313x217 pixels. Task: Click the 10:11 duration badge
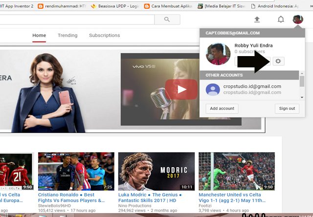click(x=187, y=187)
